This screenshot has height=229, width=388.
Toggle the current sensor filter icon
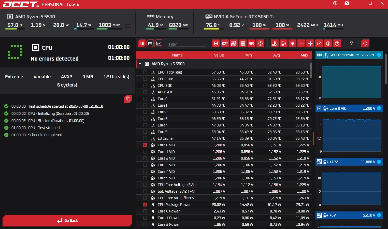coord(301,44)
